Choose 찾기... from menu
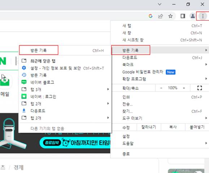 tap(160, 111)
